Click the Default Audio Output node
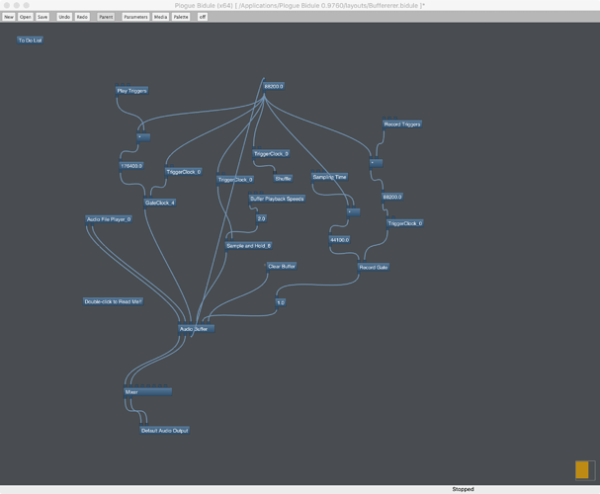The height and width of the screenshot is (494, 600). [x=164, y=431]
